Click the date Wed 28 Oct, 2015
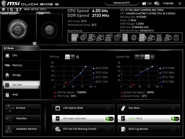Screen dimensions: 185x139 pos(35,9)
